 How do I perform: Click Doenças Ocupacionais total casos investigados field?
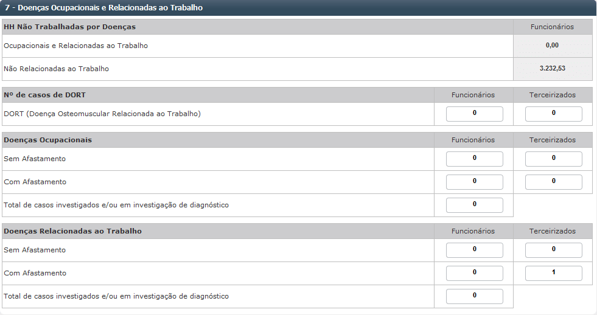click(x=474, y=205)
